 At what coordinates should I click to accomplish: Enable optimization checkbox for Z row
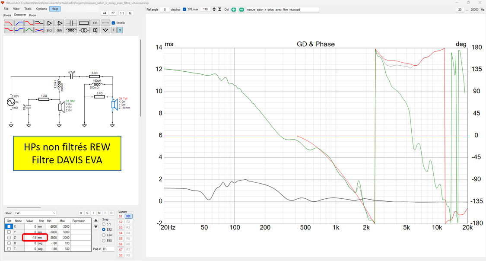(9, 238)
